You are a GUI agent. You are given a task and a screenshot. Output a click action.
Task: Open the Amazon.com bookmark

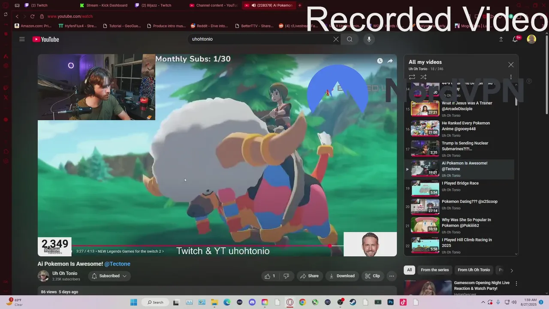tap(33, 26)
